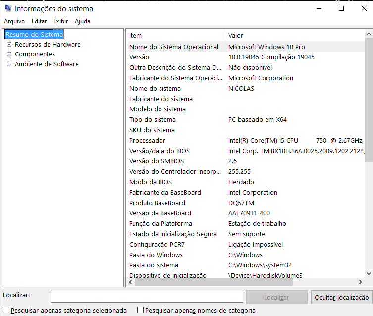
Task: Select Função da Plataforma row
Action: (x=246, y=224)
